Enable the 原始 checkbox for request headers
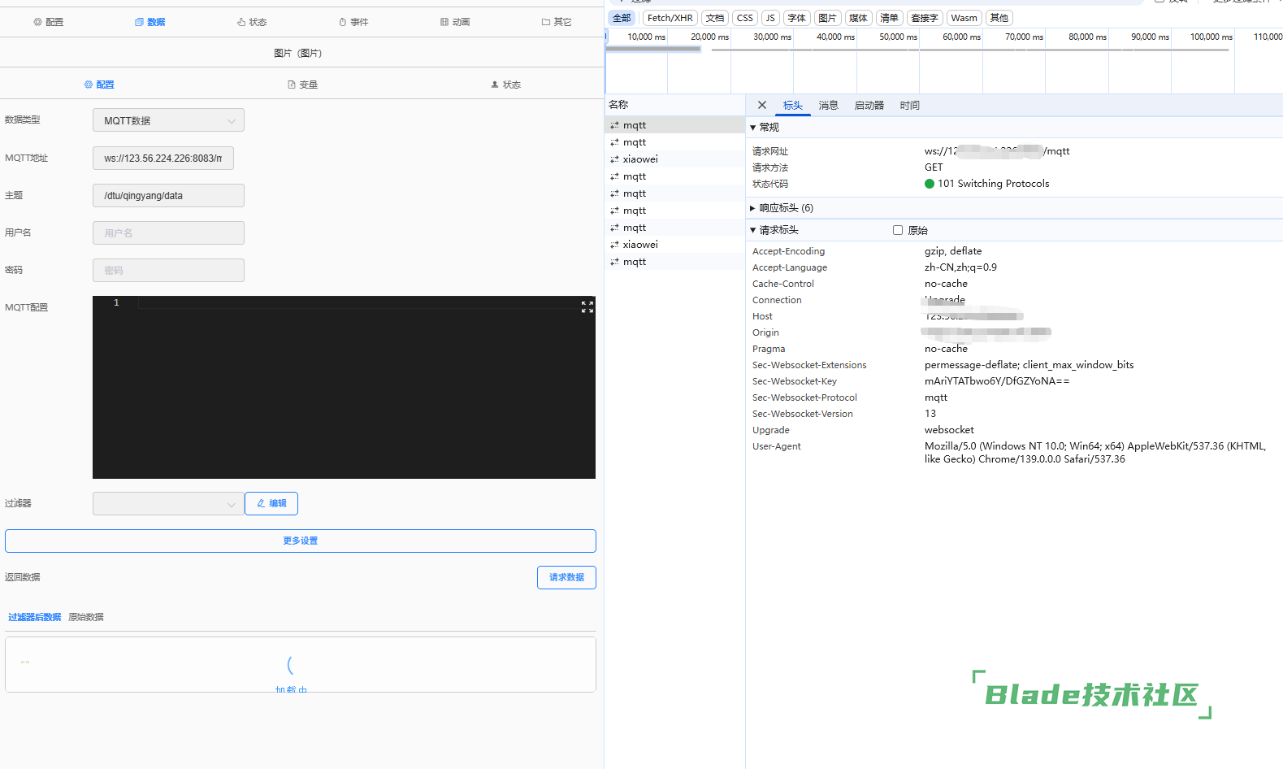Screen dimensions: 1283x769 898,230
